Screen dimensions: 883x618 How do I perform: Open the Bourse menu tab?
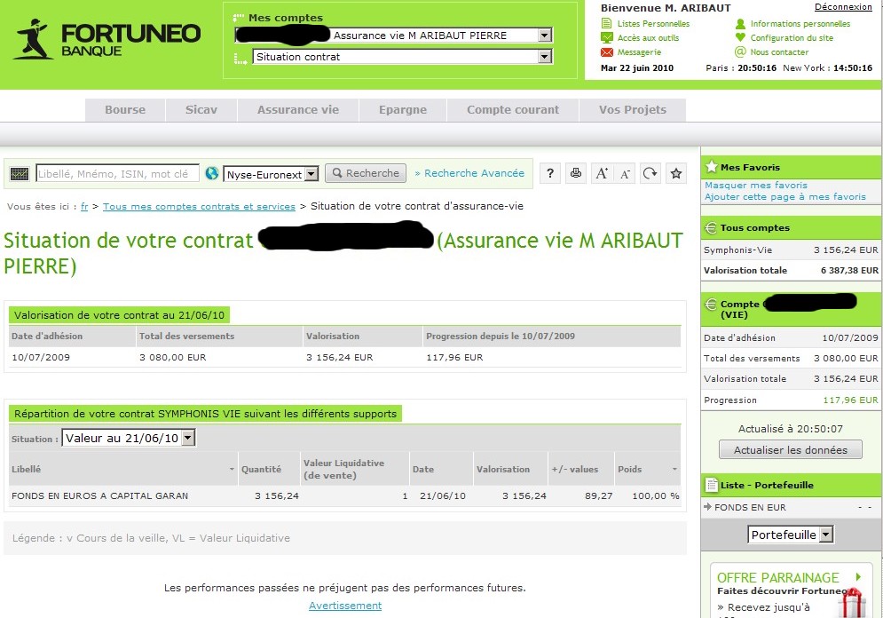click(125, 110)
